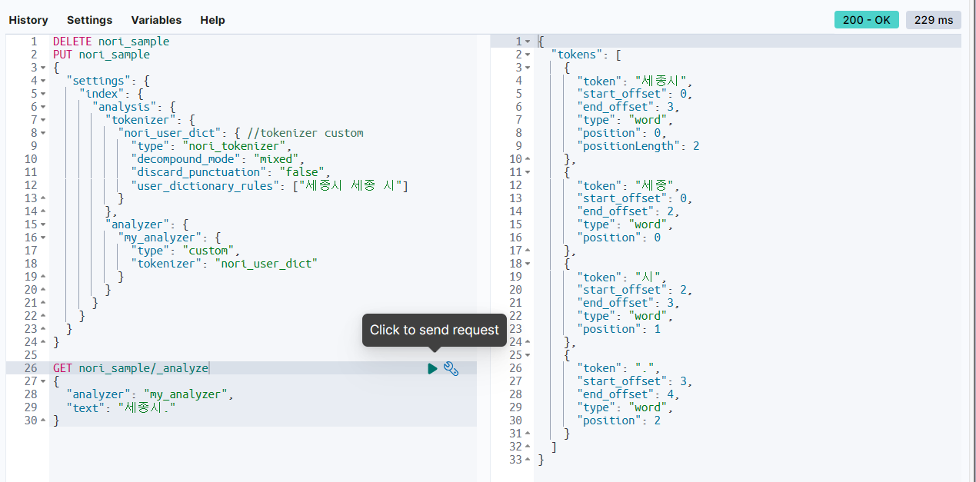Screen dimensions: 976x482
Task: Click the "tokenizer": "nori_user_dict" line
Action: click(x=224, y=264)
